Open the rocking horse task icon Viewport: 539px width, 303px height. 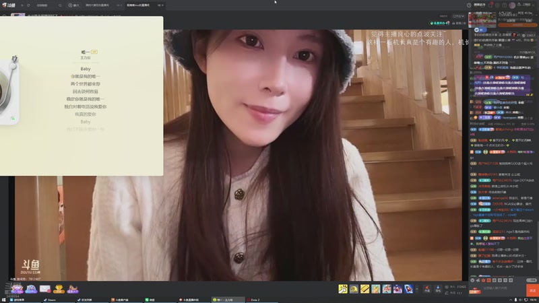pyautogui.click(x=73, y=289)
